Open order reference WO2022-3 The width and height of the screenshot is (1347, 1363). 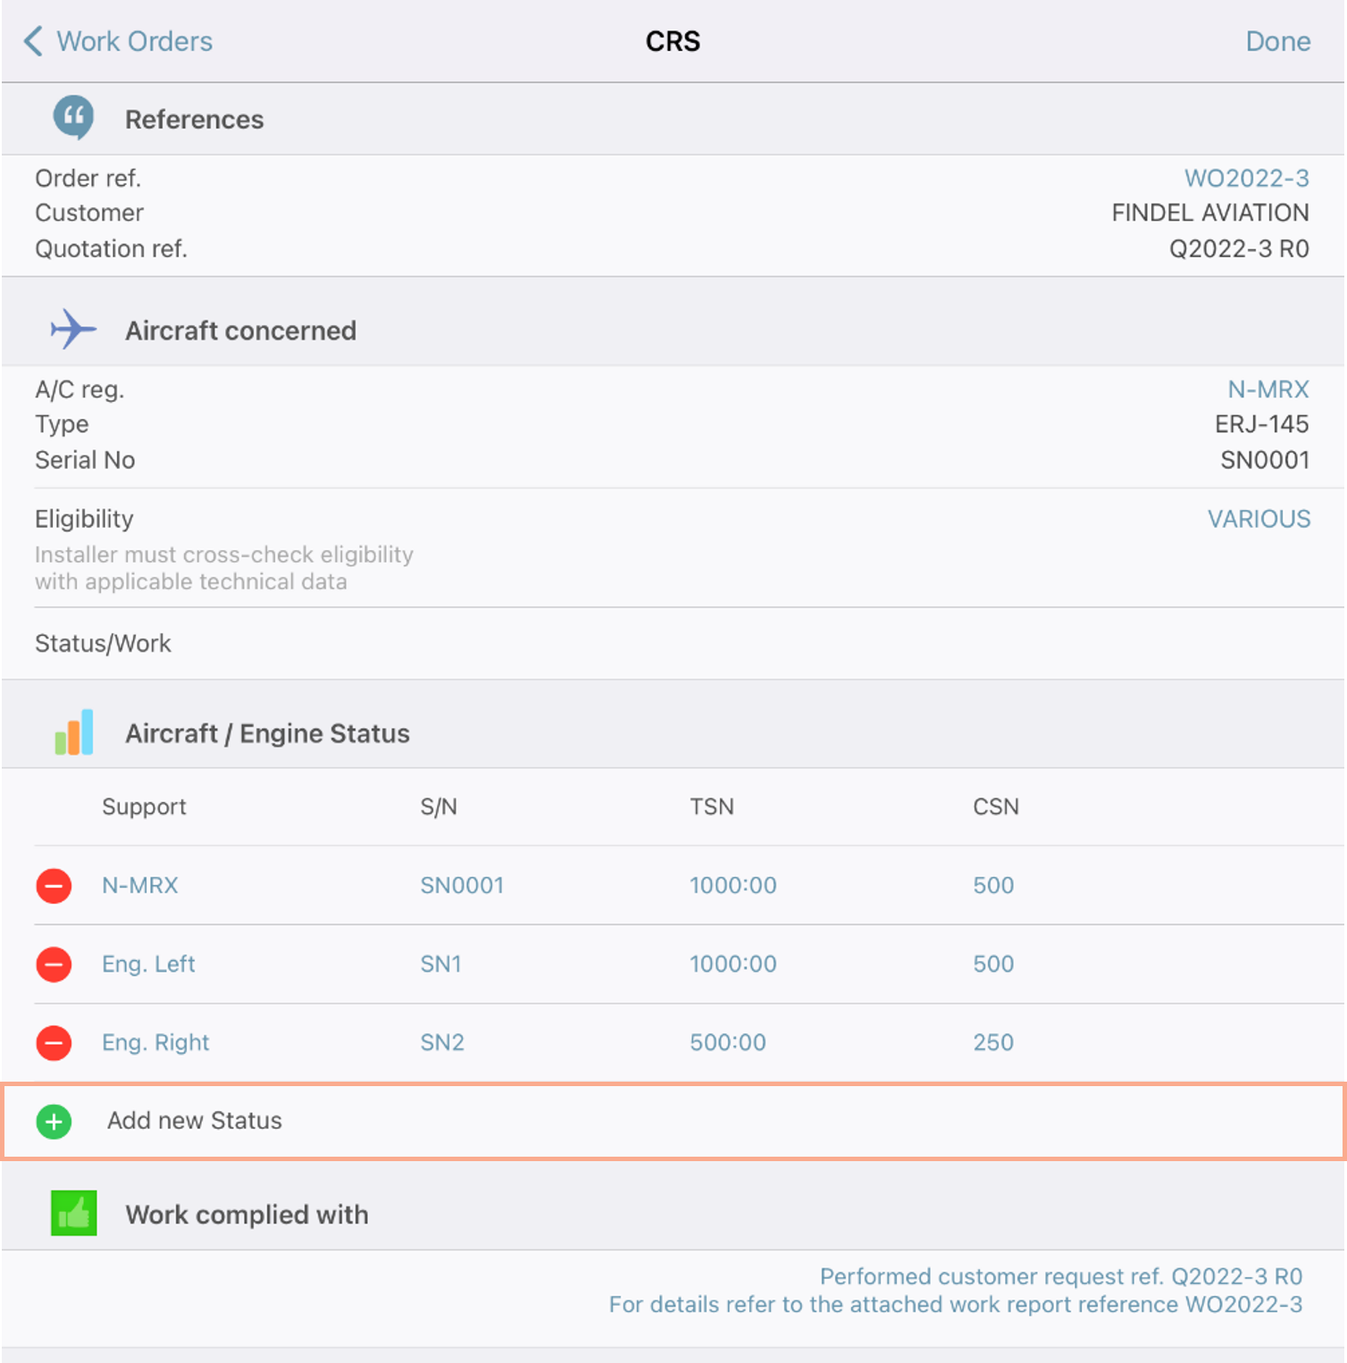(1246, 178)
